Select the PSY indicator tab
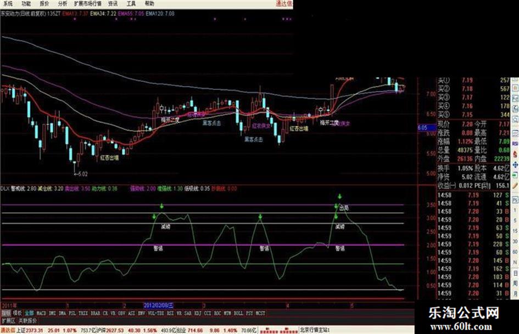This screenshot has width=519, height=334. point(249,313)
